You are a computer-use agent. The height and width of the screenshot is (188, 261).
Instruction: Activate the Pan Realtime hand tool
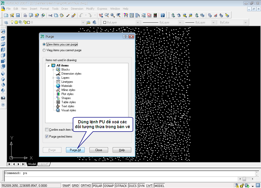tap(101, 15)
